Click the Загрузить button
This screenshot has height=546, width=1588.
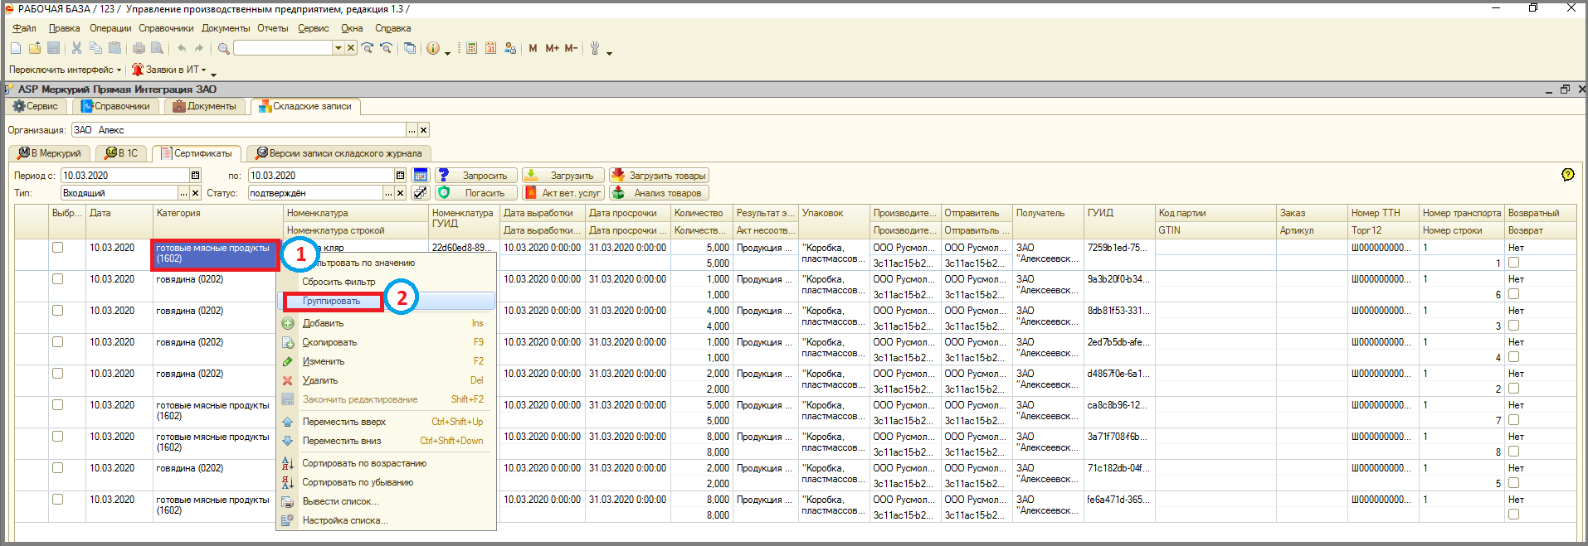point(563,176)
